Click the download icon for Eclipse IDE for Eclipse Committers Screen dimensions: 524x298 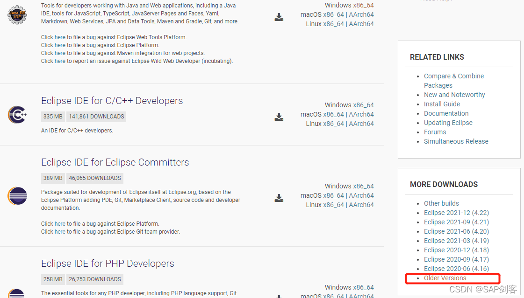(x=279, y=198)
